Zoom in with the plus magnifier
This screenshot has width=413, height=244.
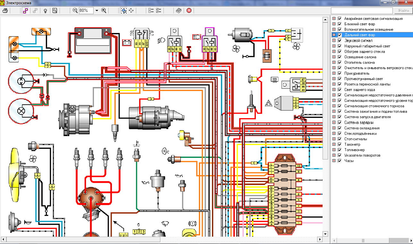(104, 11)
